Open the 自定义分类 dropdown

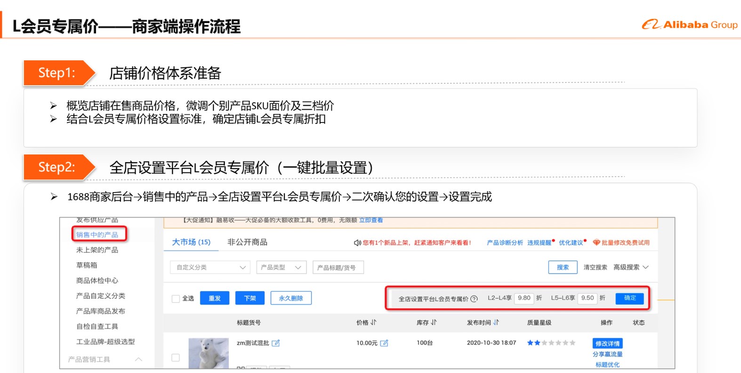click(210, 268)
